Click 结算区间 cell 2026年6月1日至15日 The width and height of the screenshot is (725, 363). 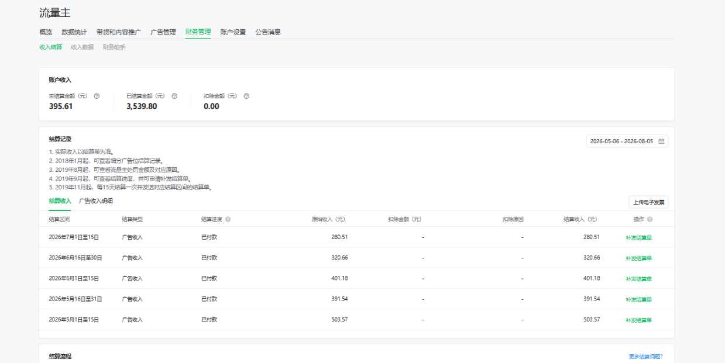74,278
